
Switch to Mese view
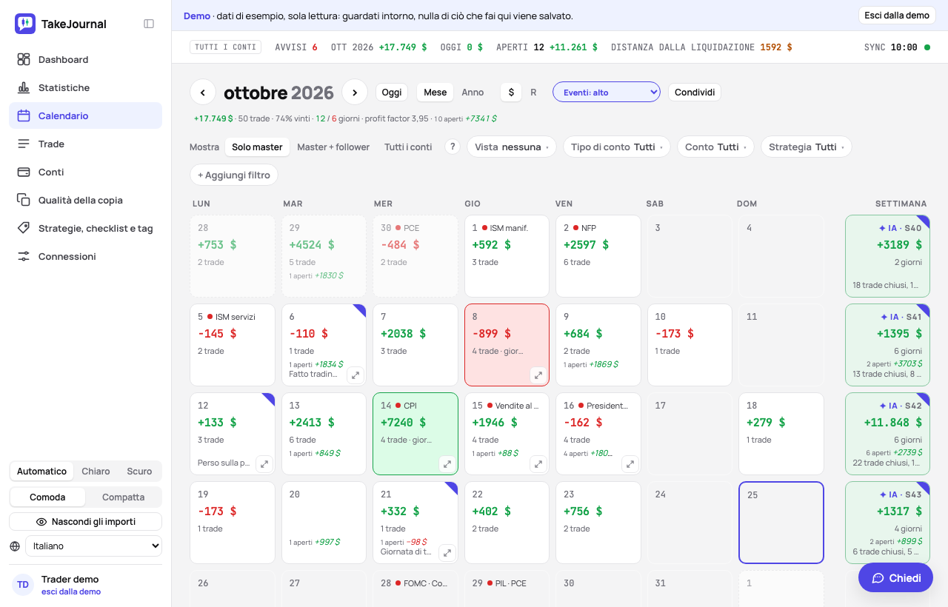click(x=435, y=93)
